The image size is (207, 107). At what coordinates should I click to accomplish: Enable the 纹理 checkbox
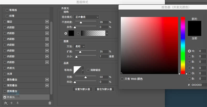(7, 16)
